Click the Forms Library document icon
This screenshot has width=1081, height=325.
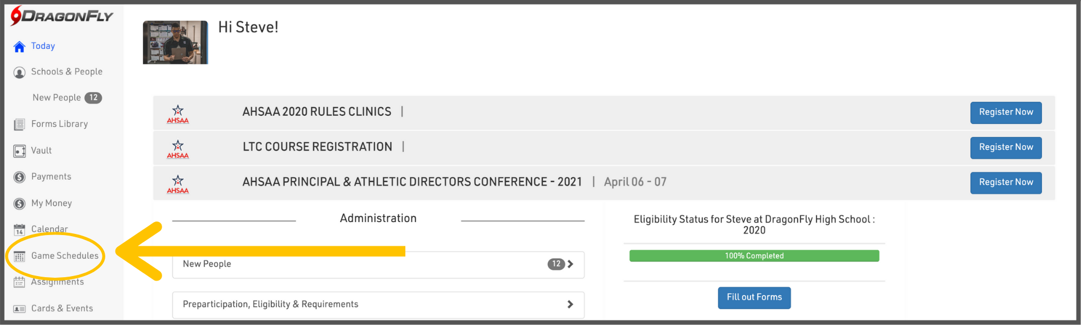(x=19, y=124)
